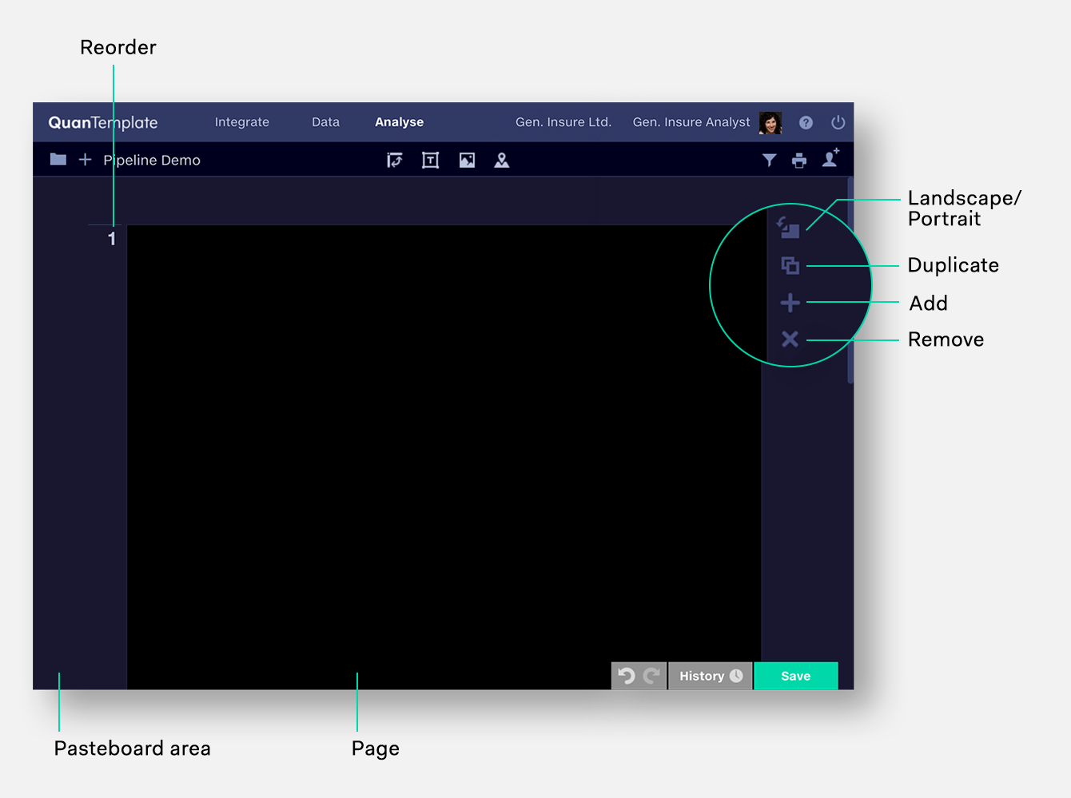Click the vertical scrollbar on right edge

tap(850, 280)
